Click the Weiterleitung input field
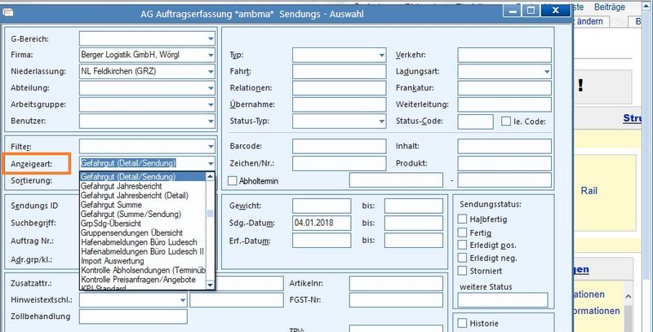This screenshot has width=653, height=332. click(504, 105)
